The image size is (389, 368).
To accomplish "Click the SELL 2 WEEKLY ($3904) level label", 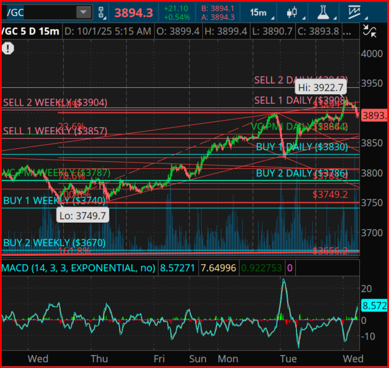I will pos(55,103).
